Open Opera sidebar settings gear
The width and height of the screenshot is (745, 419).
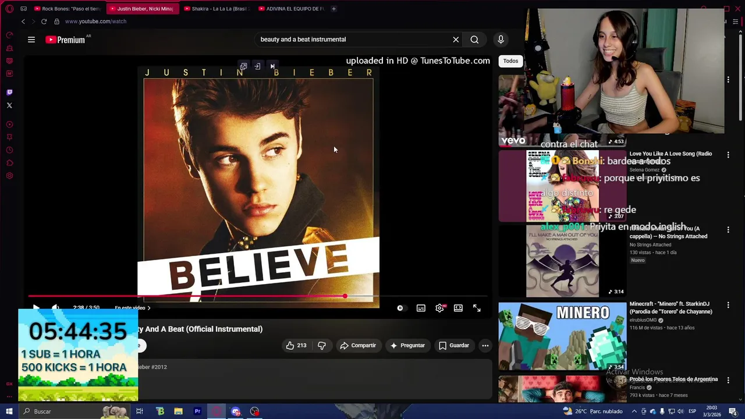point(9,176)
